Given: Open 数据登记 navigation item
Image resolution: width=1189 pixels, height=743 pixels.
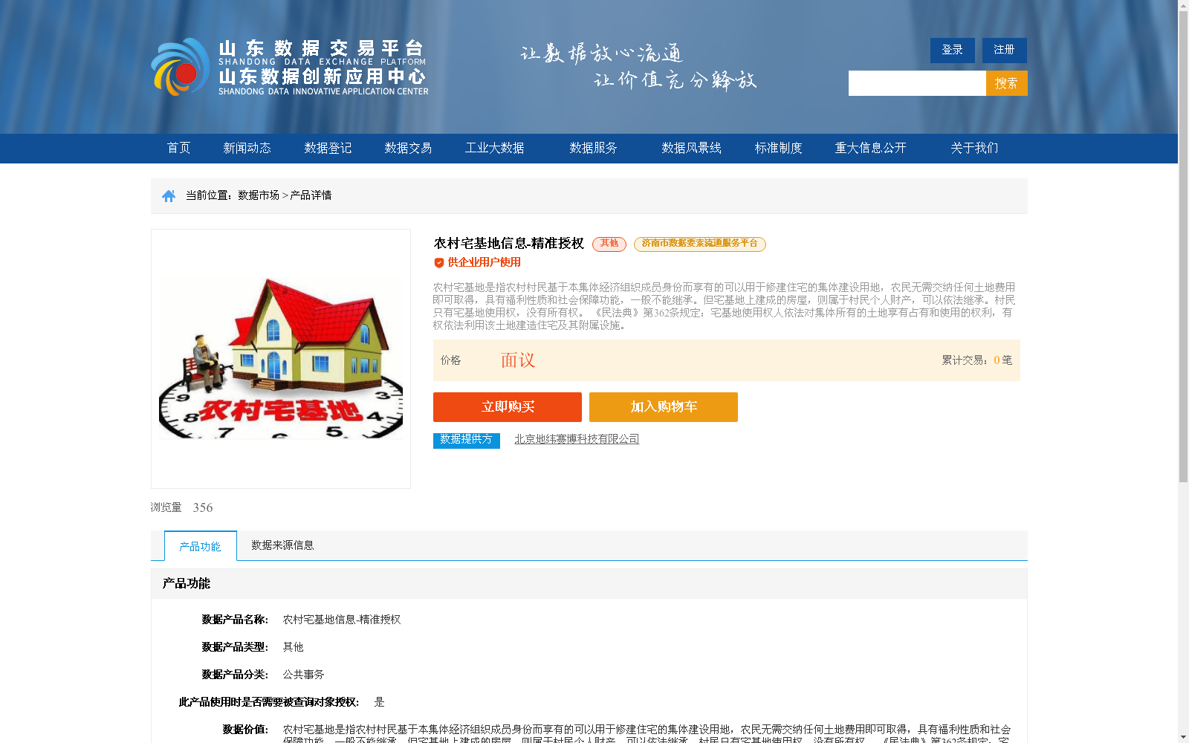Looking at the screenshot, I should pos(328,148).
